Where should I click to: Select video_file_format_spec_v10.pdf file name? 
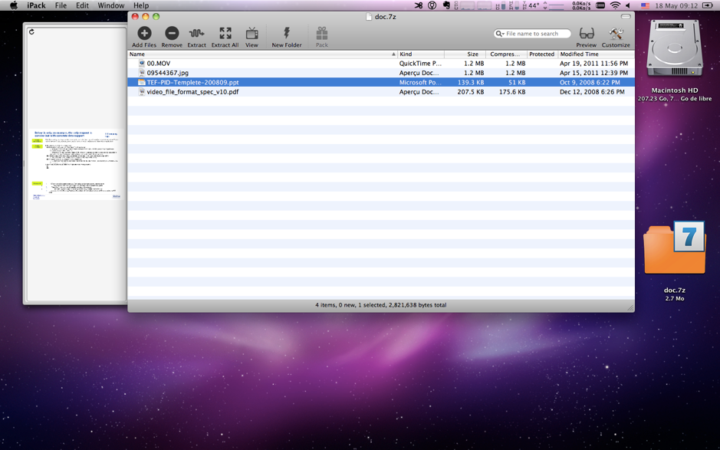pos(193,92)
